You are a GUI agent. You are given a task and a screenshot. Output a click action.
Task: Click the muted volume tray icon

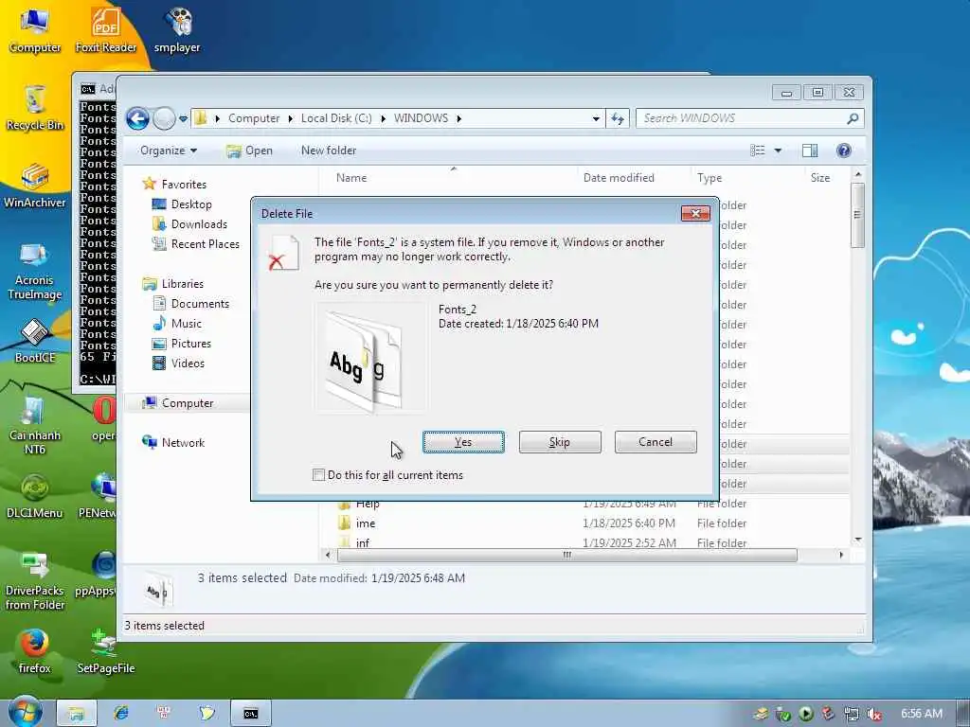(873, 714)
